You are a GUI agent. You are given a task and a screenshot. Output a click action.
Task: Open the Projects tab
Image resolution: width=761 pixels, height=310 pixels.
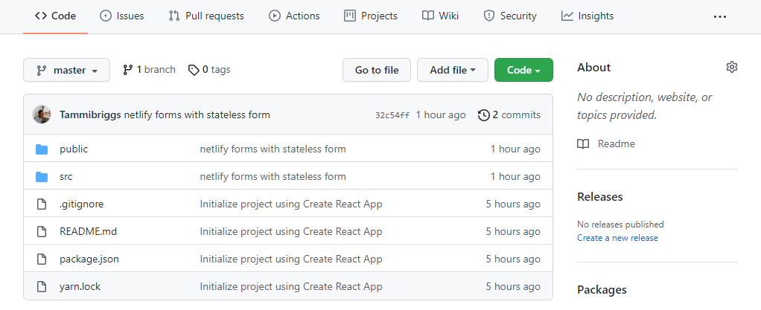click(x=371, y=16)
